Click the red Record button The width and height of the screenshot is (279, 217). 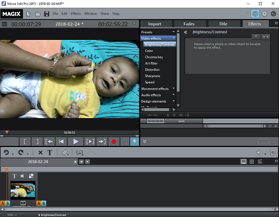114,141
